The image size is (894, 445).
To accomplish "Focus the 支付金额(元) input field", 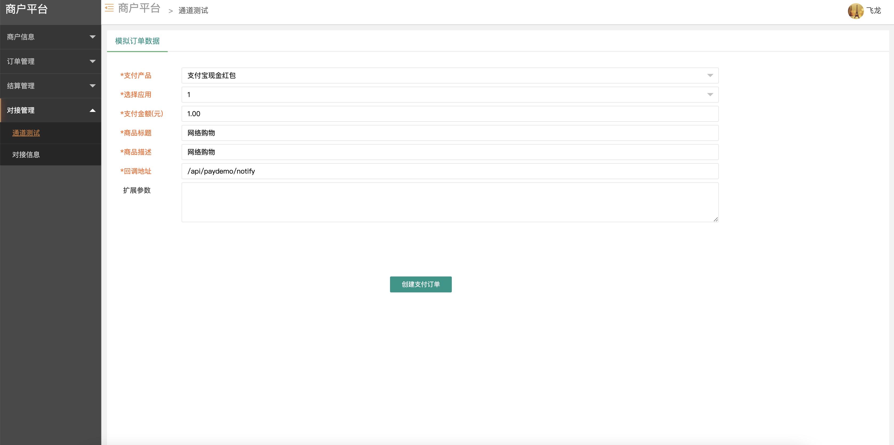I will tap(450, 114).
